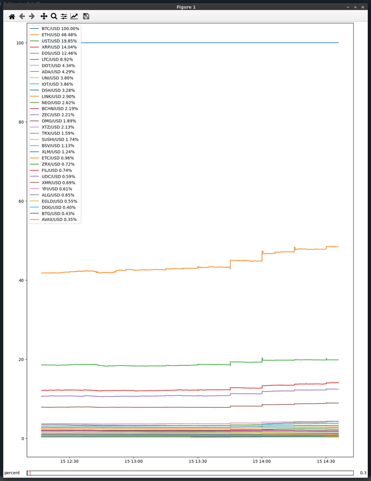This screenshot has width=371, height=481.
Task: Click the EGLD/USD 0.55% legend entry
Action: [53, 201]
